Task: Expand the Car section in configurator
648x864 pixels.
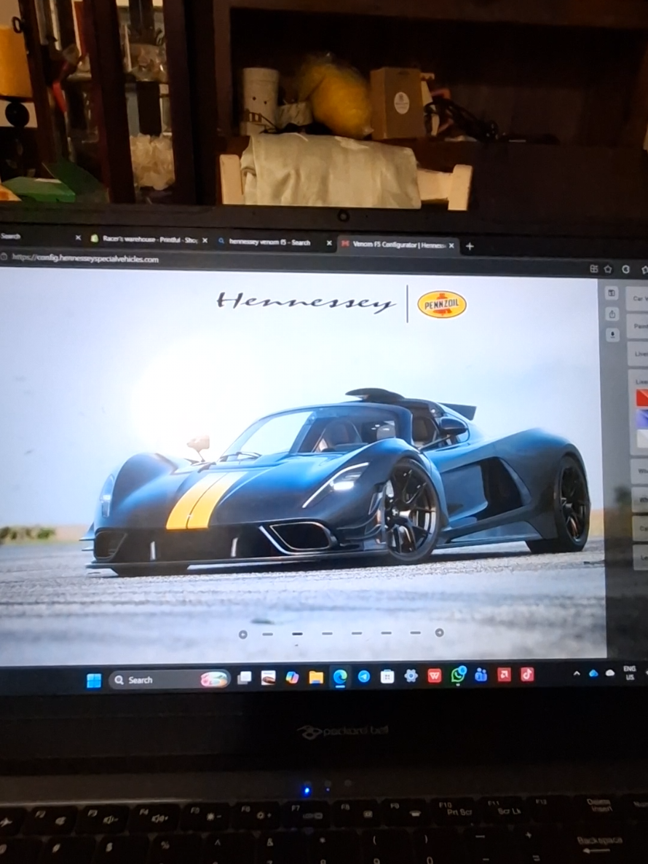Action: [x=638, y=298]
